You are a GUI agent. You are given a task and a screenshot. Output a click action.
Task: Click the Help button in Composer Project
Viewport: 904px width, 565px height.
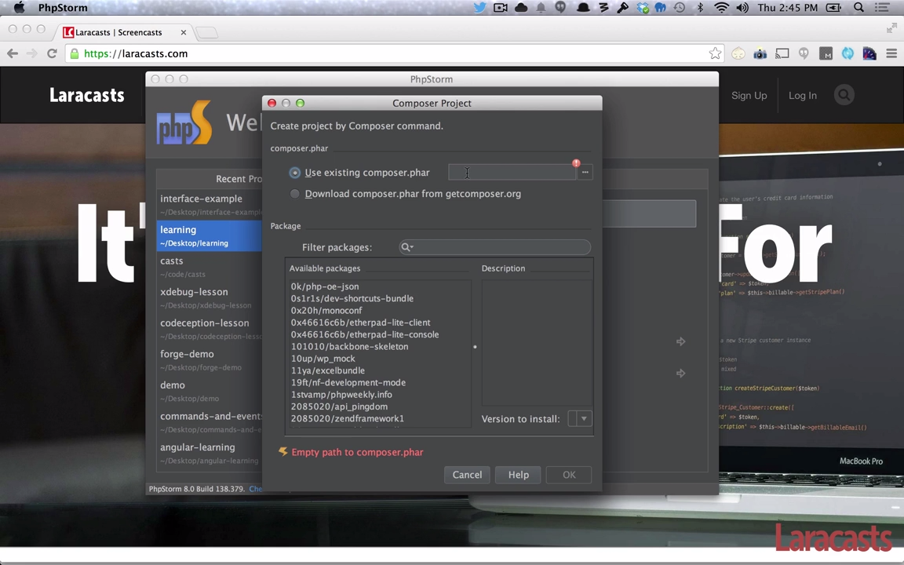518,475
